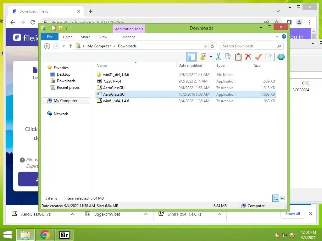Expand the arrow after My Computer breadcrumb
Screen dimensions: 322x241
point(114,46)
